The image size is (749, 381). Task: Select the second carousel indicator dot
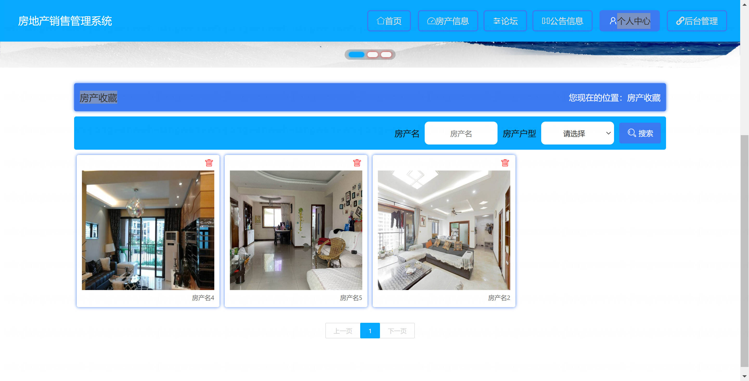click(372, 55)
